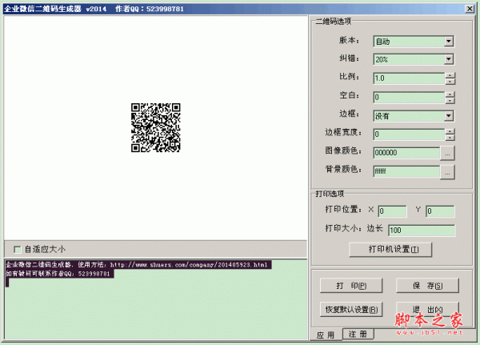Increase the 比例 value with up arrow
The height and width of the screenshot is (345, 480).
[x=450, y=75]
